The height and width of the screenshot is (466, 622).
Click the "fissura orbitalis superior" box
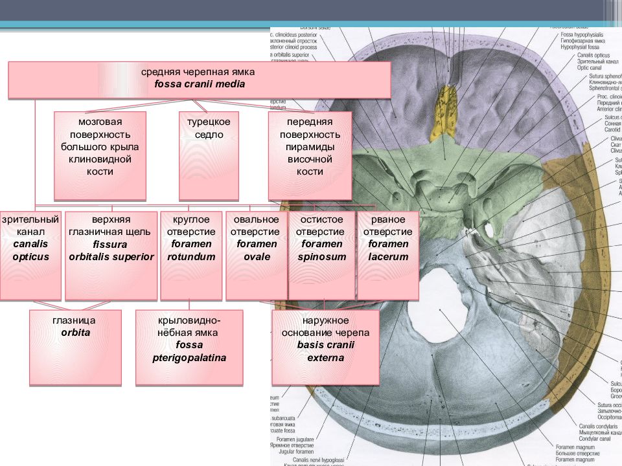[x=111, y=256]
